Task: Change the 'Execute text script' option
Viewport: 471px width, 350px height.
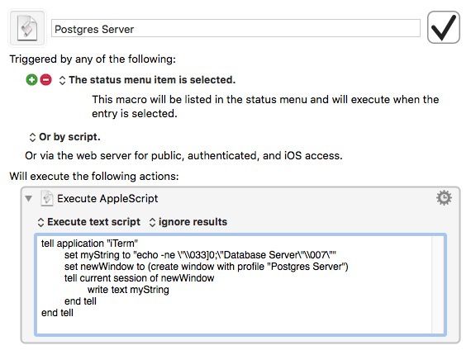Action: [89, 222]
